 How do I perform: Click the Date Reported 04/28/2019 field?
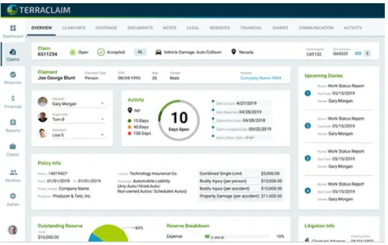[x=244, y=112]
